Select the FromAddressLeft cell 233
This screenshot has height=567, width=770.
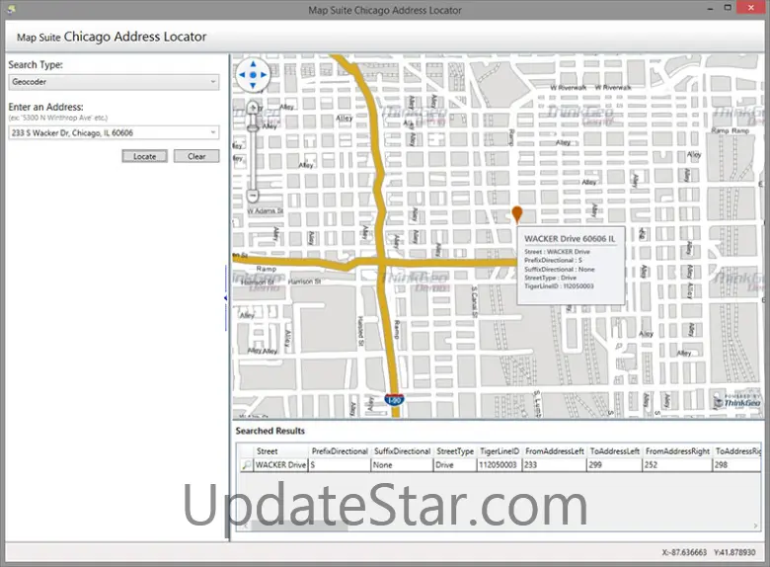tap(555, 465)
